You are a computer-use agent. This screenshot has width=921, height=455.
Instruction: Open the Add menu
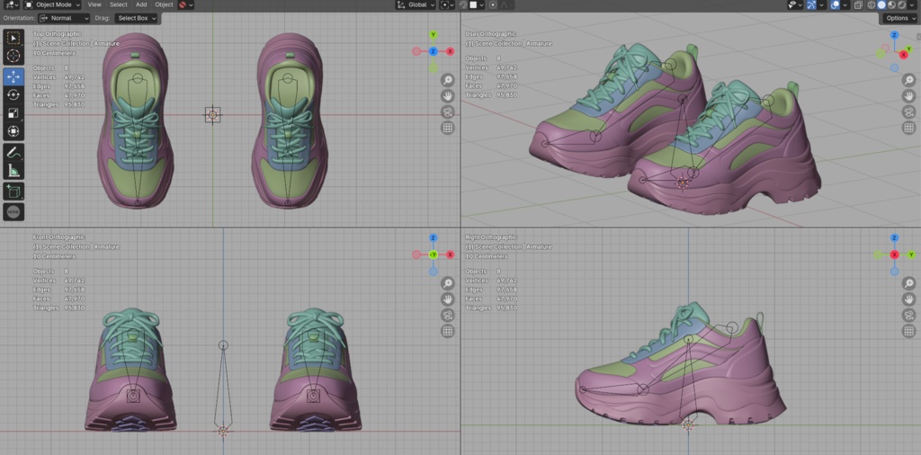(x=141, y=4)
